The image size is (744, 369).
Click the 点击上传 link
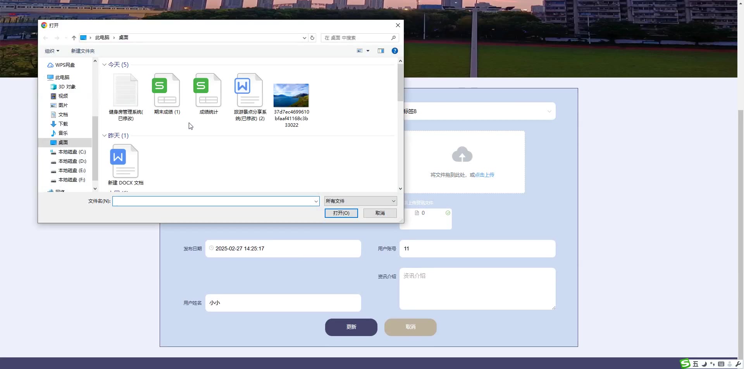pos(484,175)
